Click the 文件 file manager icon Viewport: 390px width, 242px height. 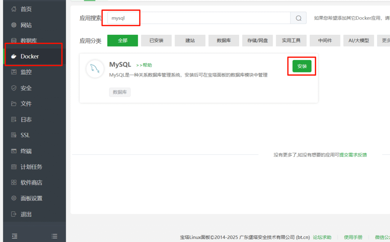click(14, 103)
